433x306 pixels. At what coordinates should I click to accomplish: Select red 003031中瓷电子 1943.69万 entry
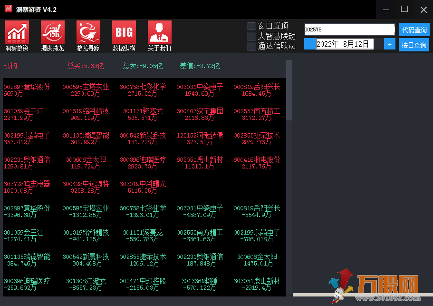[x=200, y=90]
